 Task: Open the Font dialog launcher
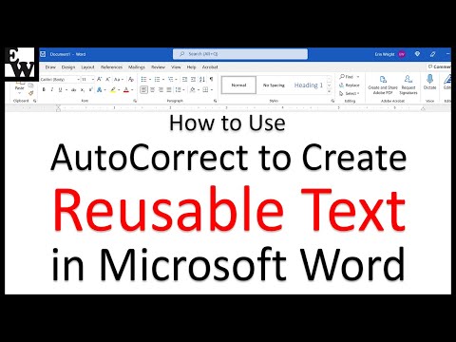[135, 101]
